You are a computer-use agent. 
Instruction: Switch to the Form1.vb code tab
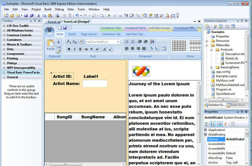click(x=54, y=22)
